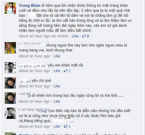Click thumbs-up icon on 'yêu em Khàn' comment
The image size is (145, 135).
(x=66, y=71)
